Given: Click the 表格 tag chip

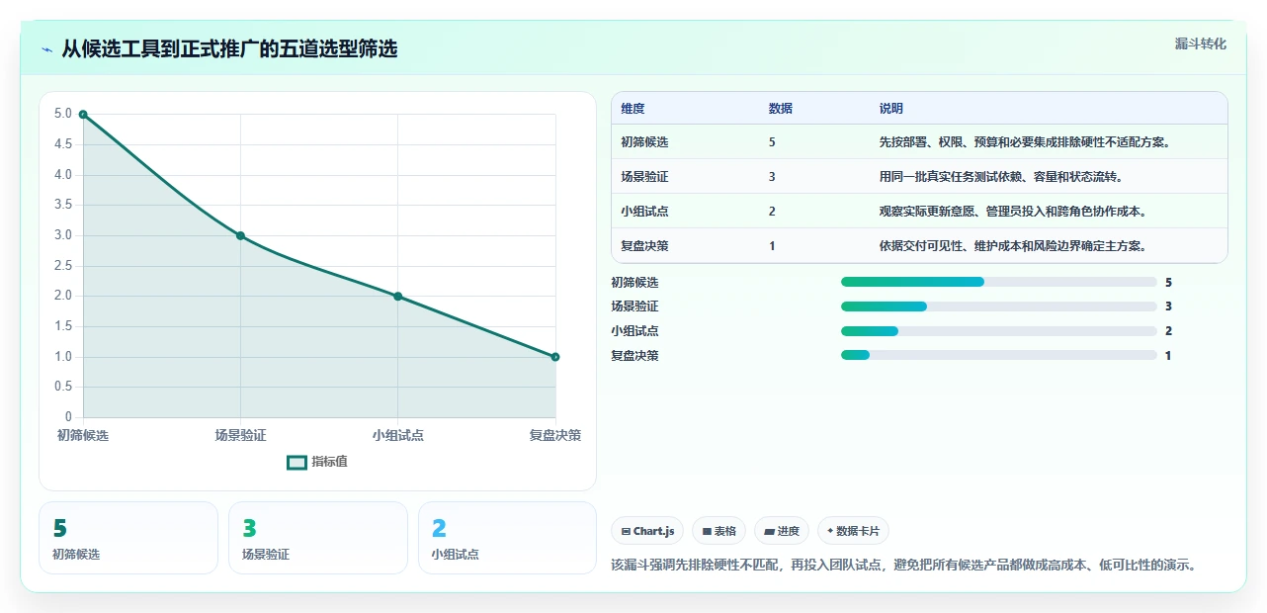Looking at the screenshot, I should tap(718, 531).
